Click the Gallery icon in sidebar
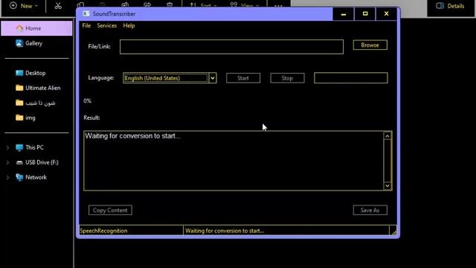This screenshot has width=476, height=268. (19, 43)
